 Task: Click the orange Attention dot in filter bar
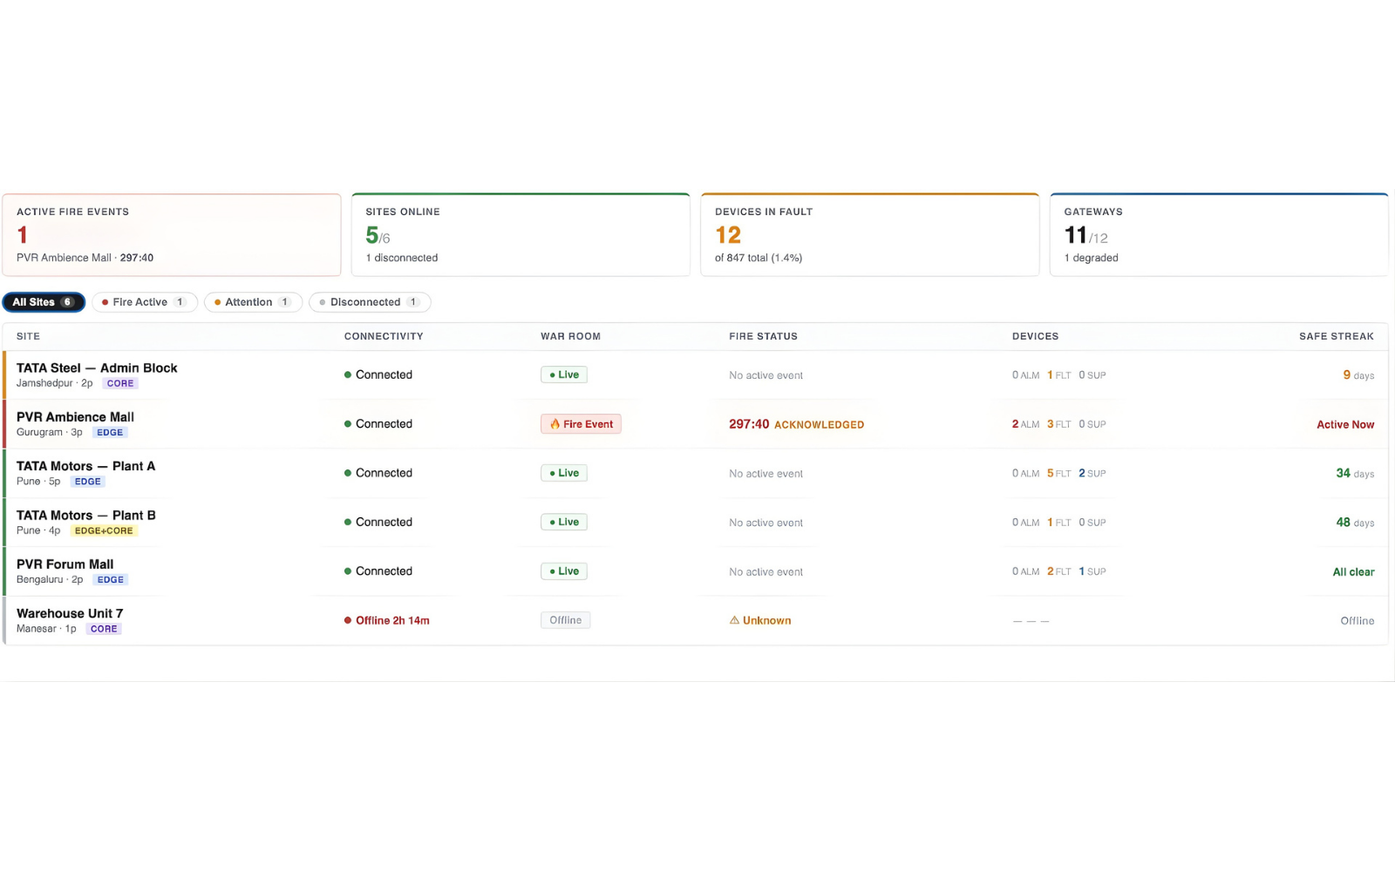[217, 302]
